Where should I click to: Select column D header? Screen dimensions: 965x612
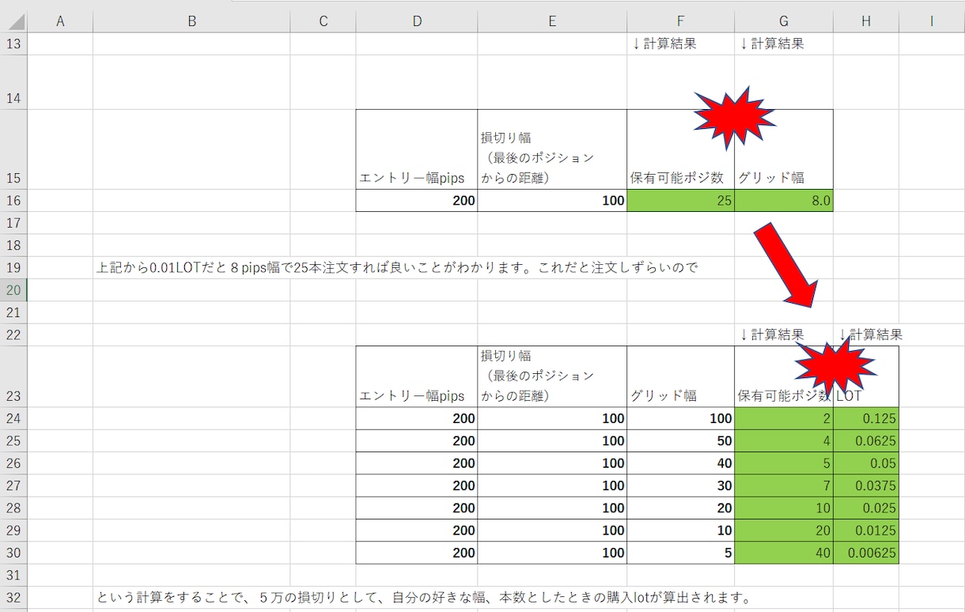point(417,22)
